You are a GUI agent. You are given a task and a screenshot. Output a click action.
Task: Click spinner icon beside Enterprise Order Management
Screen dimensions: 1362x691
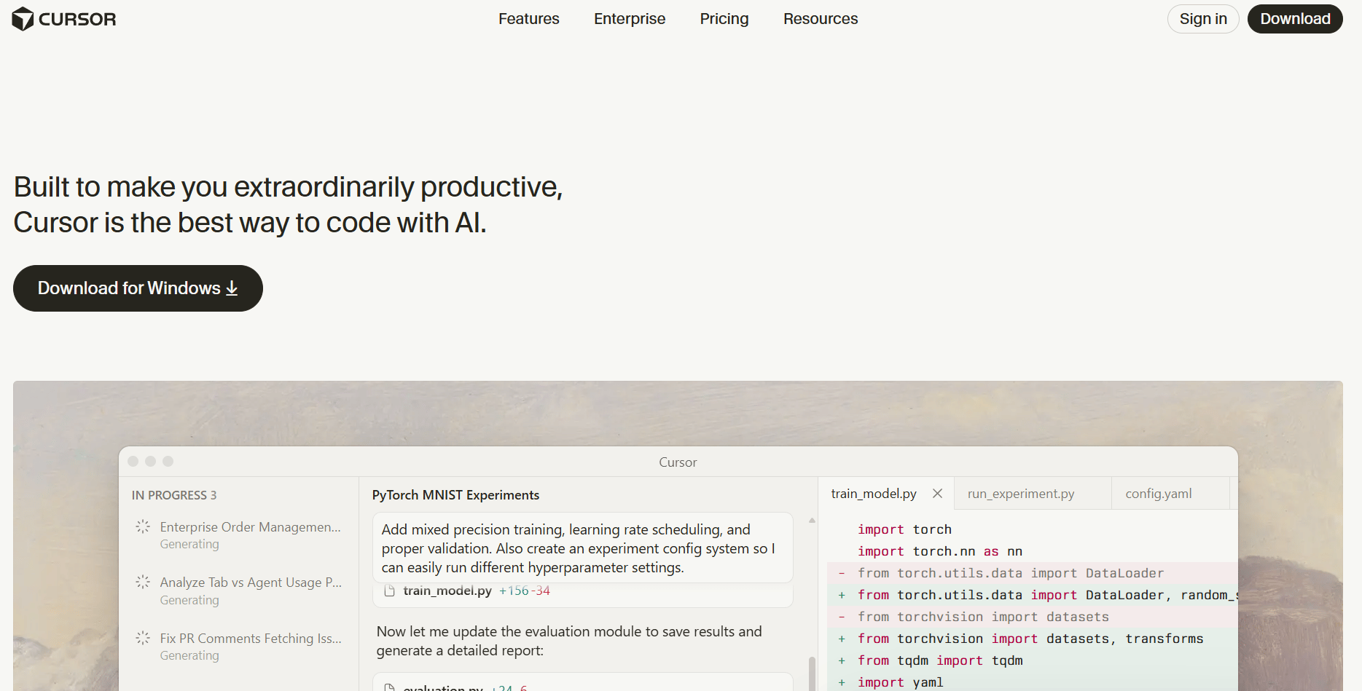point(143,526)
